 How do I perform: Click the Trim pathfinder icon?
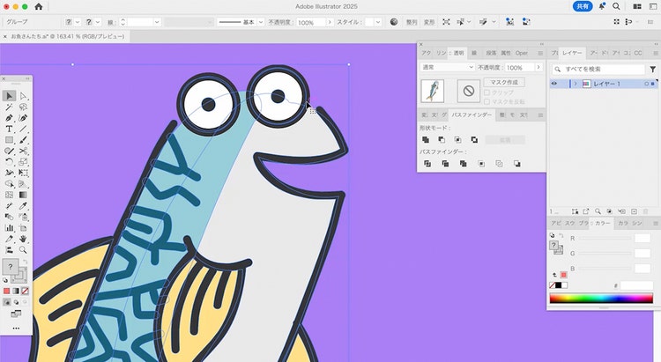click(445, 164)
